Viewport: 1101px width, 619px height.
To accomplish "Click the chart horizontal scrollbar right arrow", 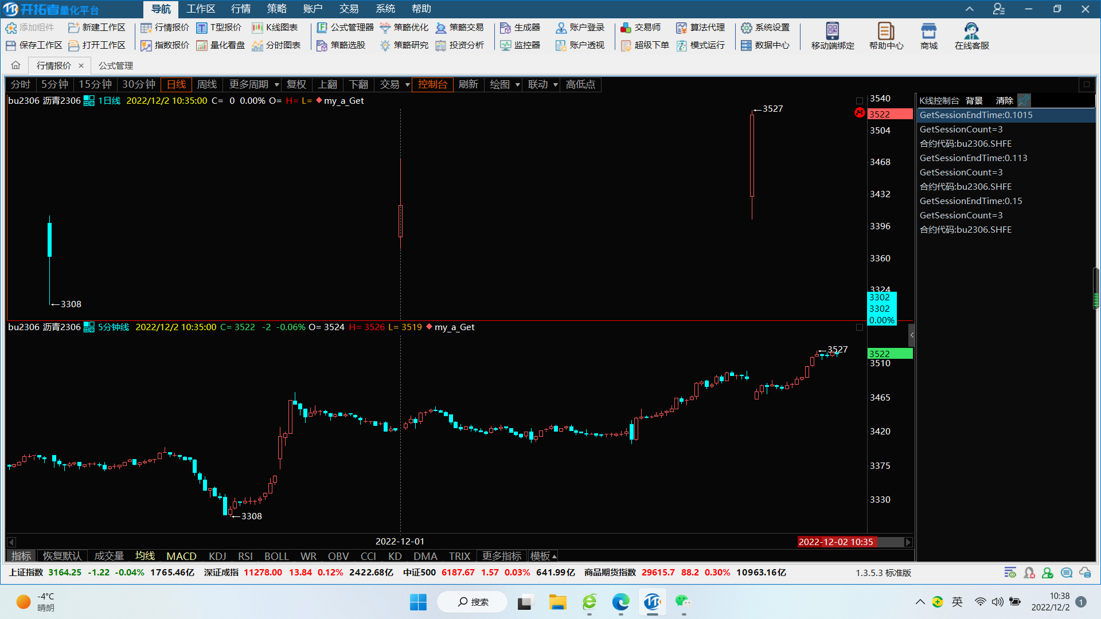I will click(x=908, y=542).
